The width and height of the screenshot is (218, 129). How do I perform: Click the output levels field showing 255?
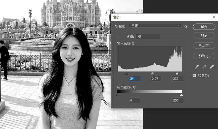(177, 100)
